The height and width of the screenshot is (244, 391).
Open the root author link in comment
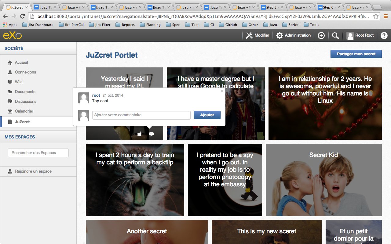click(96, 95)
